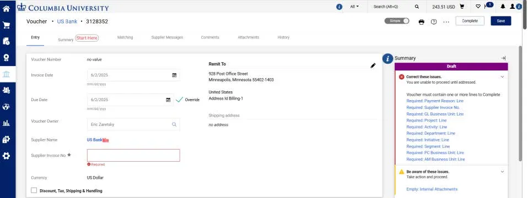Open action items flag with badge 1
Screen dimensions: 528x198
pos(488,5)
